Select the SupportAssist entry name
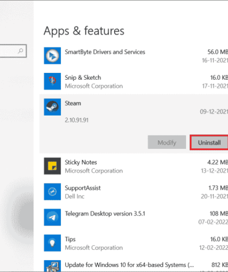228x272 pixels. pos(83,188)
